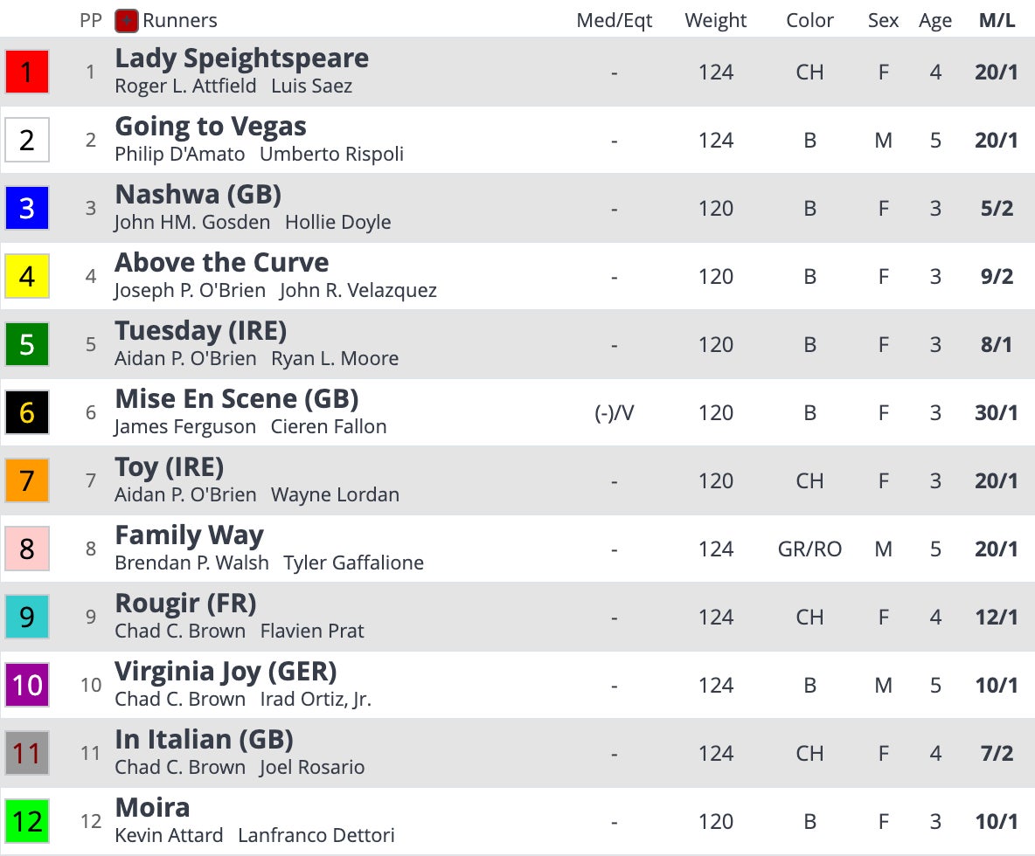Screen dimensions: 1035x856
Task: Click the green number 5 saddle cloth
Action: pyautogui.click(x=27, y=345)
